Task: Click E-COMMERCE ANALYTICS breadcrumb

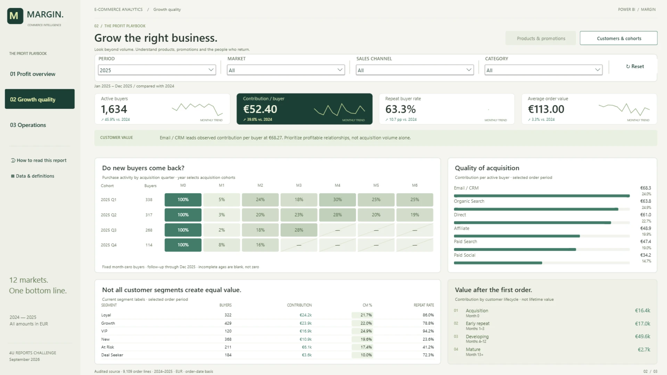Action: [118, 9]
